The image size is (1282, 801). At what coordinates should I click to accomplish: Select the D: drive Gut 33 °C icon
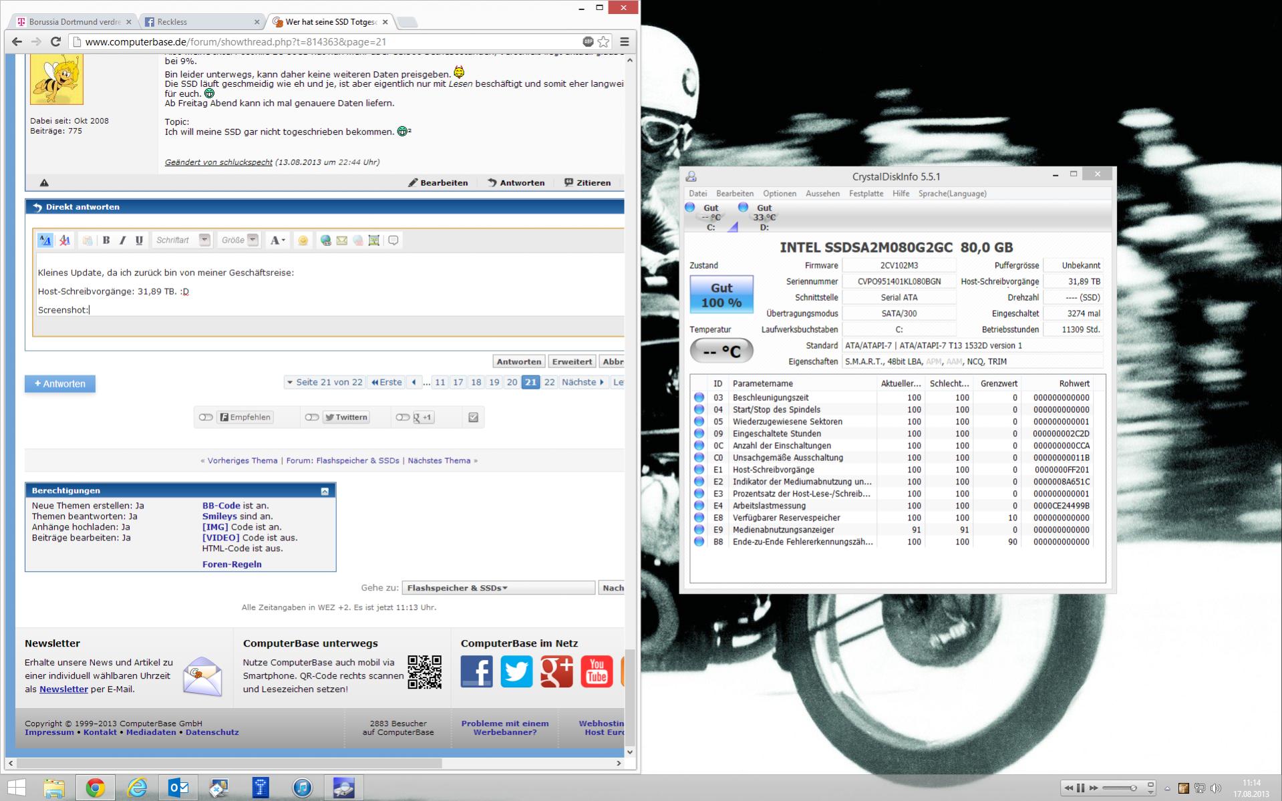(764, 217)
